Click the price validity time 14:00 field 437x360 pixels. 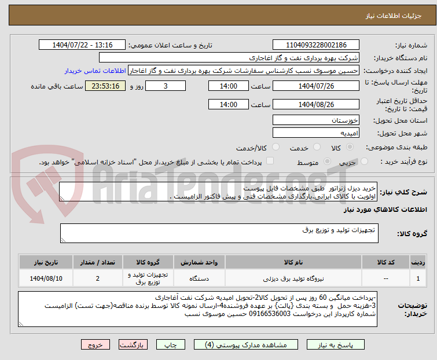point(229,104)
